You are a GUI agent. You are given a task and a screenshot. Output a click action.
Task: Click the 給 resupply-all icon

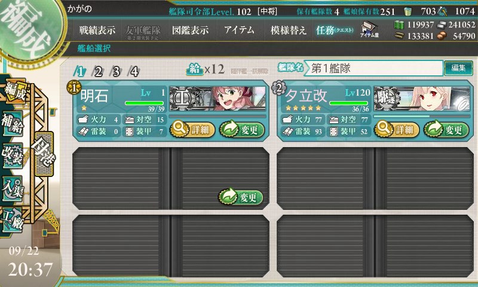pyautogui.click(x=195, y=69)
